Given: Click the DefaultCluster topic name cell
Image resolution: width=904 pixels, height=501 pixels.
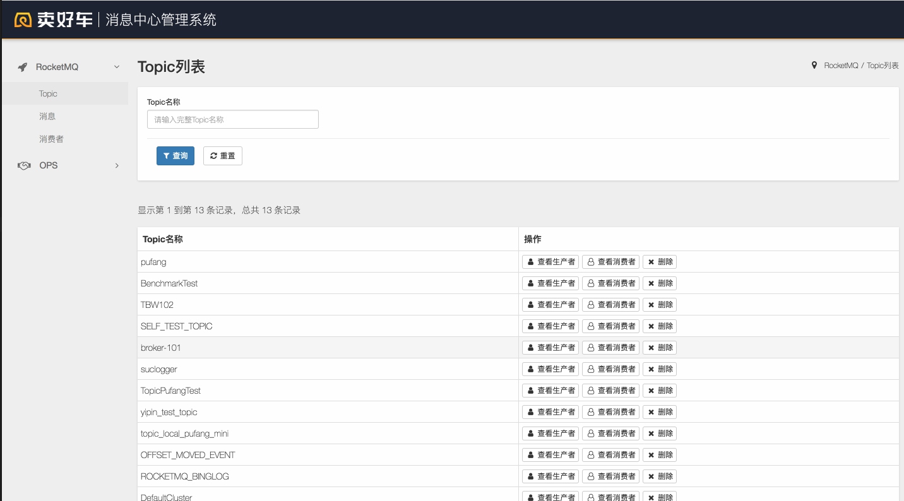Looking at the screenshot, I should pos(328,494).
